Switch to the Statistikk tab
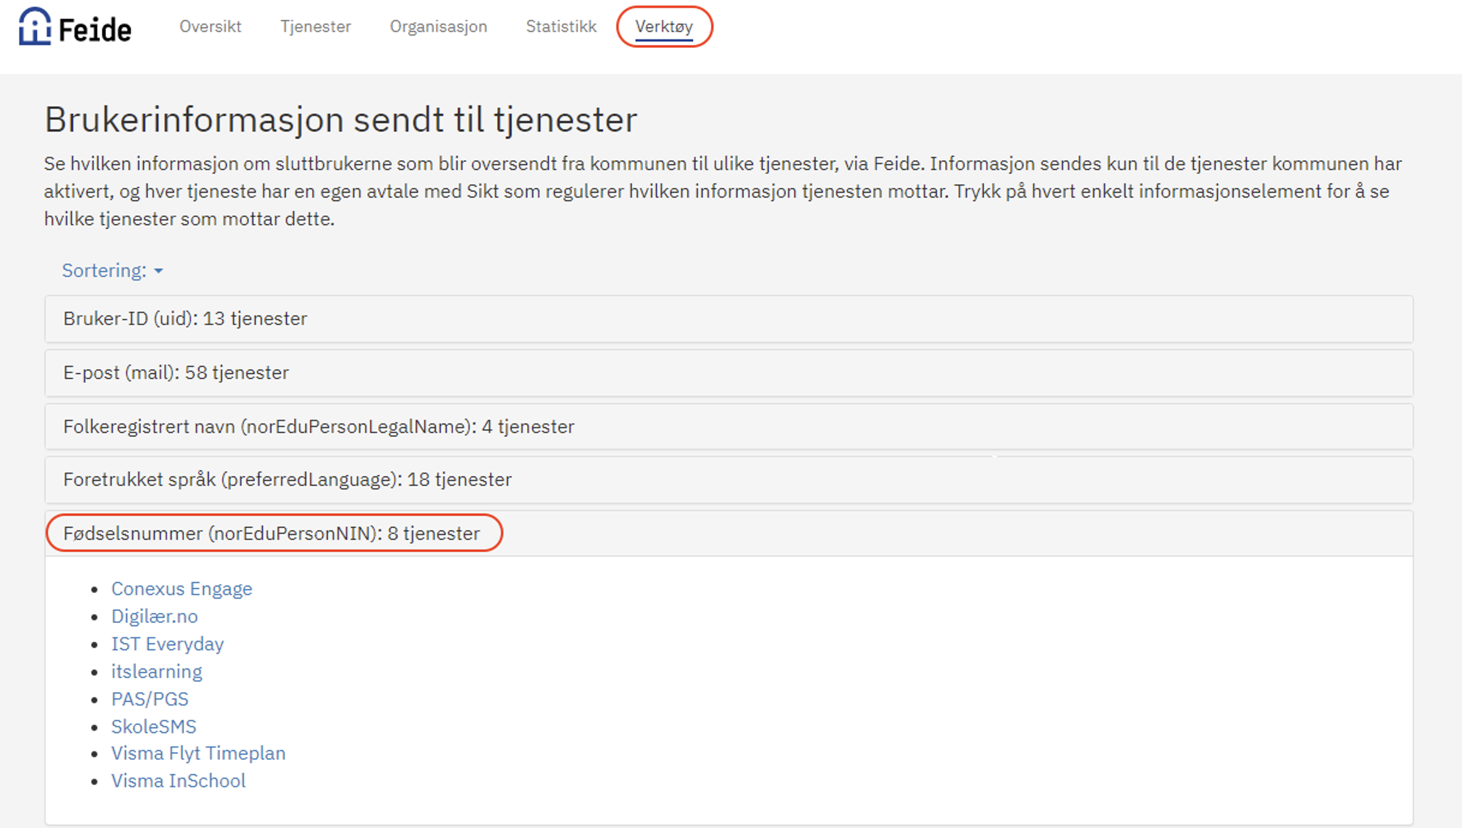Viewport: 1462px width, 828px height. pos(561,26)
